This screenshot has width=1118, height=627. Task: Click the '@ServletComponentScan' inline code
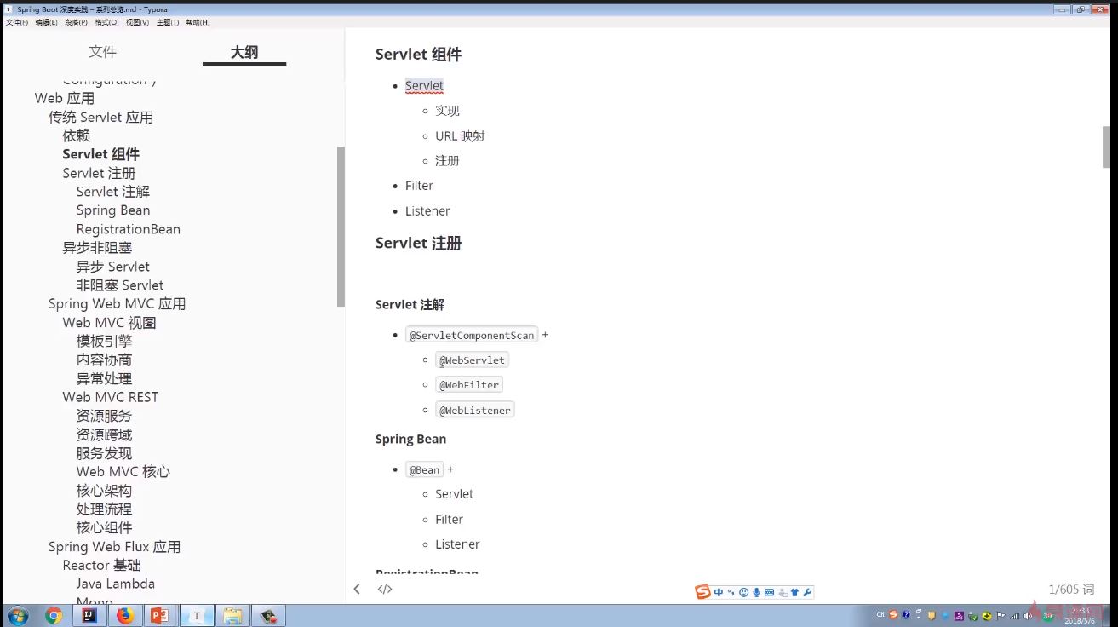472,336
